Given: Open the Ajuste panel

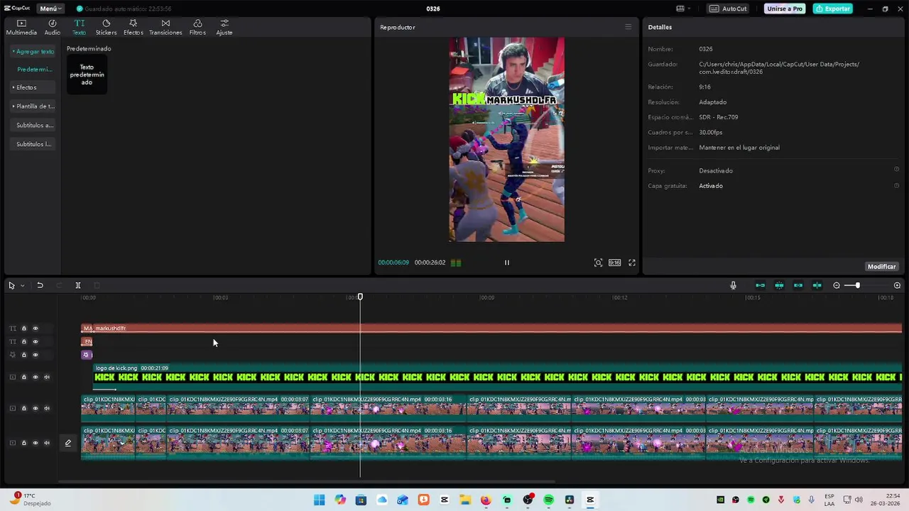Looking at the screenshot, I should pos(224,27).
